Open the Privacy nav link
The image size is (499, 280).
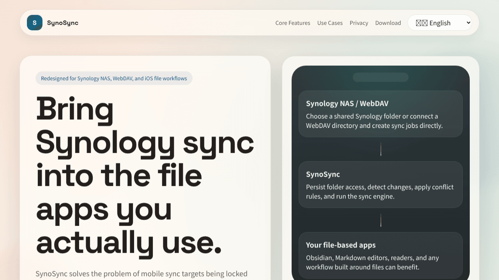(x=359, y=23)
